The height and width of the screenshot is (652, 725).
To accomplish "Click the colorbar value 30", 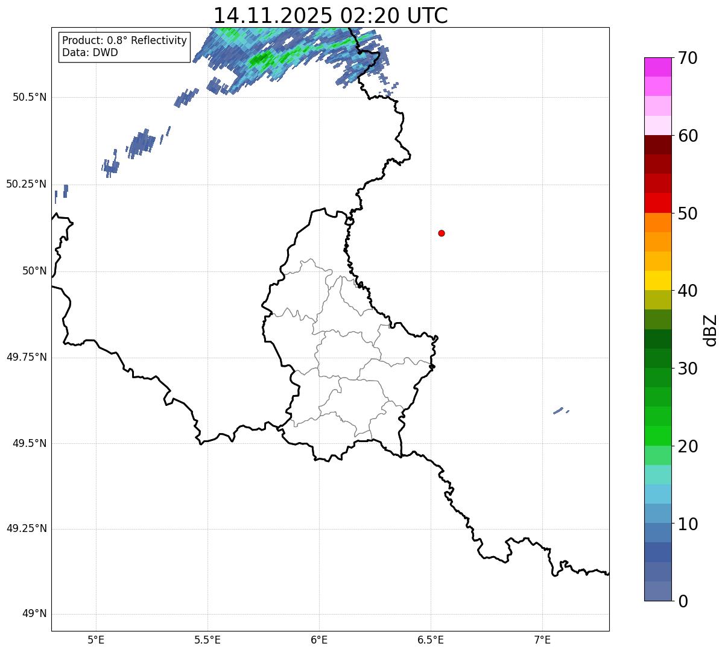I will tap(688, 369).
